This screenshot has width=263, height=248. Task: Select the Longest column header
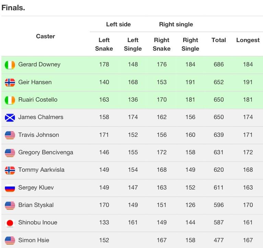click(x=248, y=40)
